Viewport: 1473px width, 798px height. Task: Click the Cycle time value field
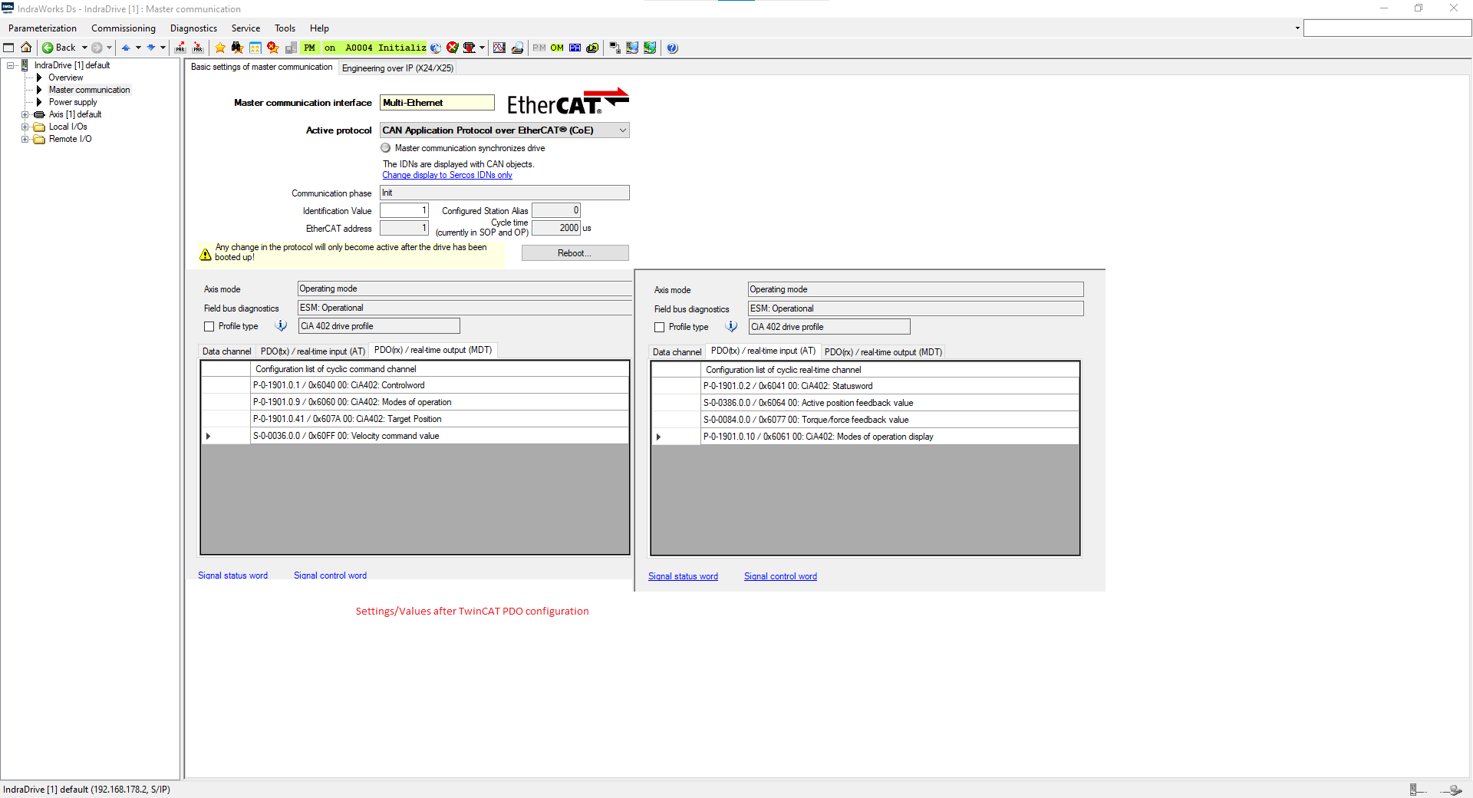point(556,228)
